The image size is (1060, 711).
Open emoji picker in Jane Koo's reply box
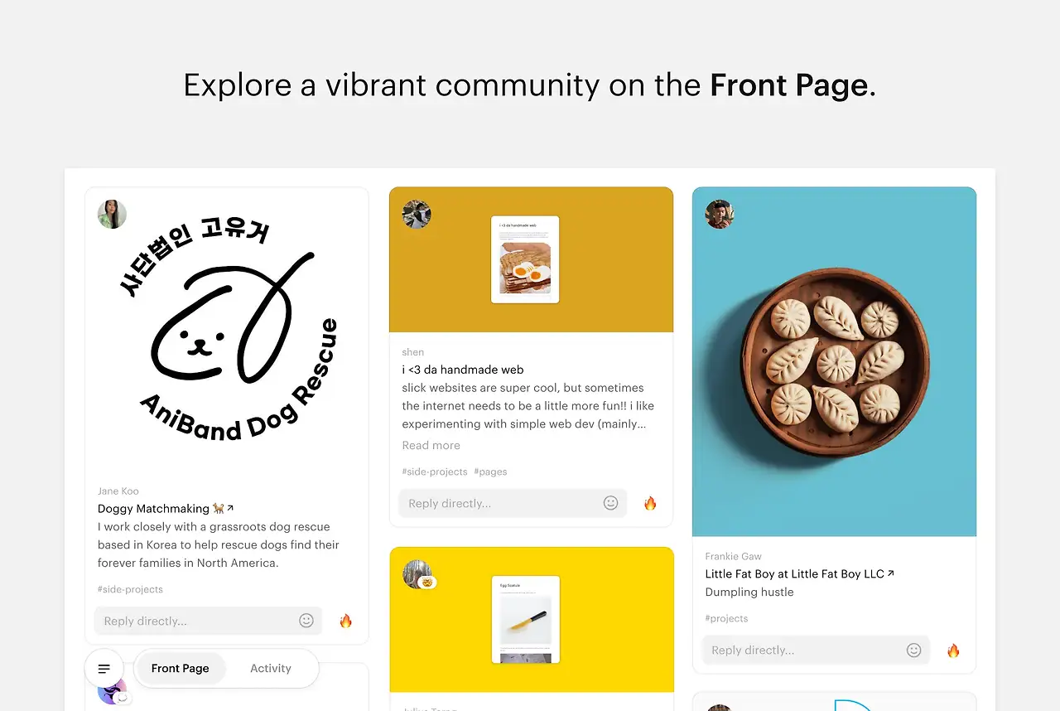(306, 621)
